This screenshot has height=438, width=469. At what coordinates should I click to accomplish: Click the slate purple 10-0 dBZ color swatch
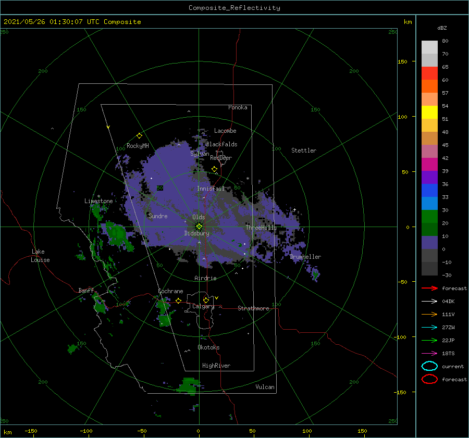tap(429, 243)
